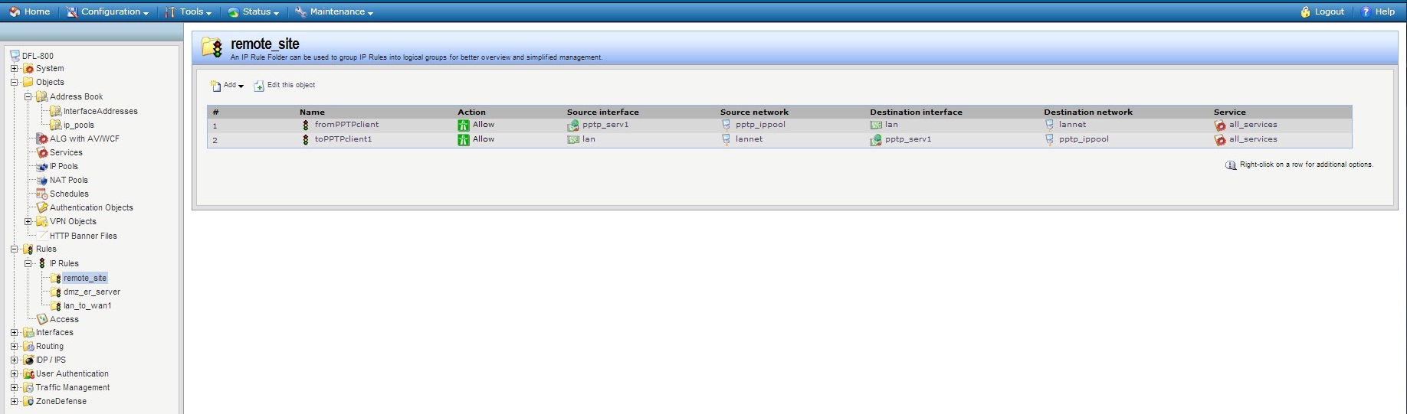This screenshot has height=414, width=1407.
Task: Click pptp_serv1 source interface icon, row 1
Action: tap(572, 125)
